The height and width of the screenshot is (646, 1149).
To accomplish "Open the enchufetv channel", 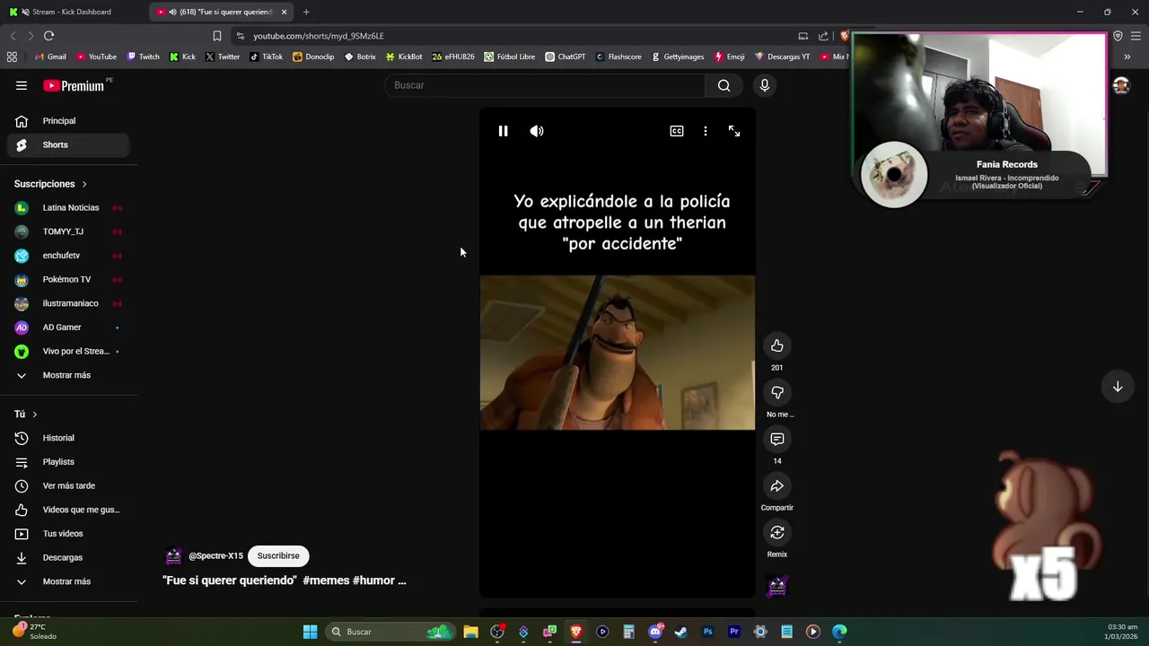I will pos(68,256).
